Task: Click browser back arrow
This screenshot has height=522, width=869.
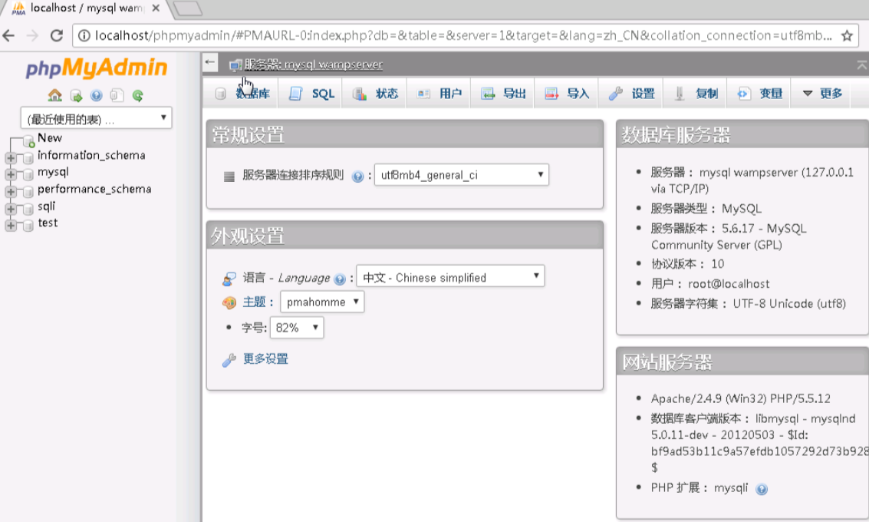Action: (x=9, y=35)
